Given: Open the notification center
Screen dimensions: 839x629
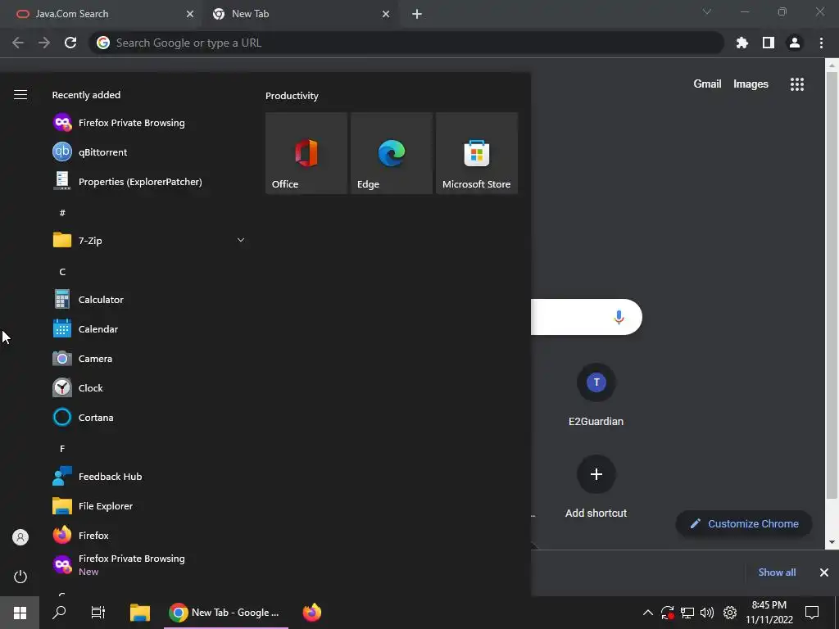Looking at the screenshot, I should 812,613.
